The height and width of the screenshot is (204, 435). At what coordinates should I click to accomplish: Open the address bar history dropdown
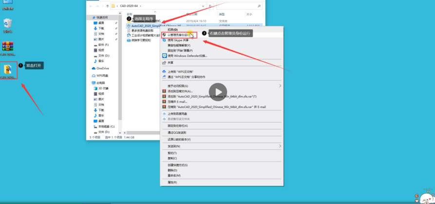[204, 6]
